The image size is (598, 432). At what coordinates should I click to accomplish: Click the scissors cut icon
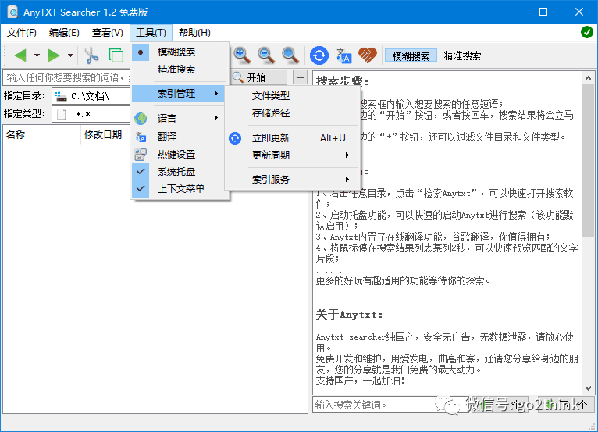tap(91, 55)
